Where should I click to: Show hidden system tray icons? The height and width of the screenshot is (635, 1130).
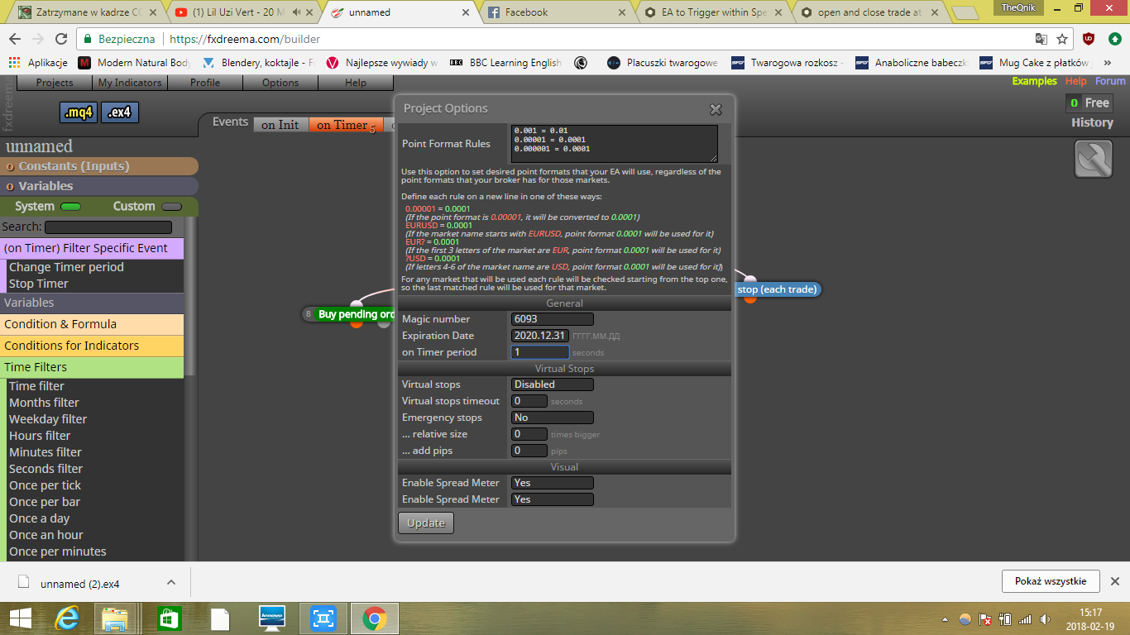point(945,619)
